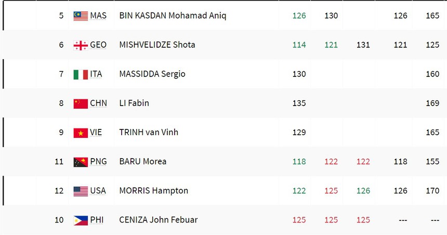This screenshot has width=447, height=235.
Task: Click the Papua New Guinea flag icon
Action: tap(81, 162)
